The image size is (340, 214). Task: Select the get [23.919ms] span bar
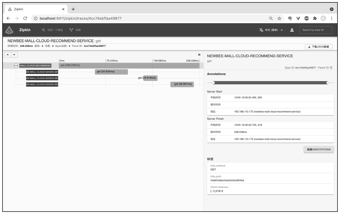coord(150,78)
